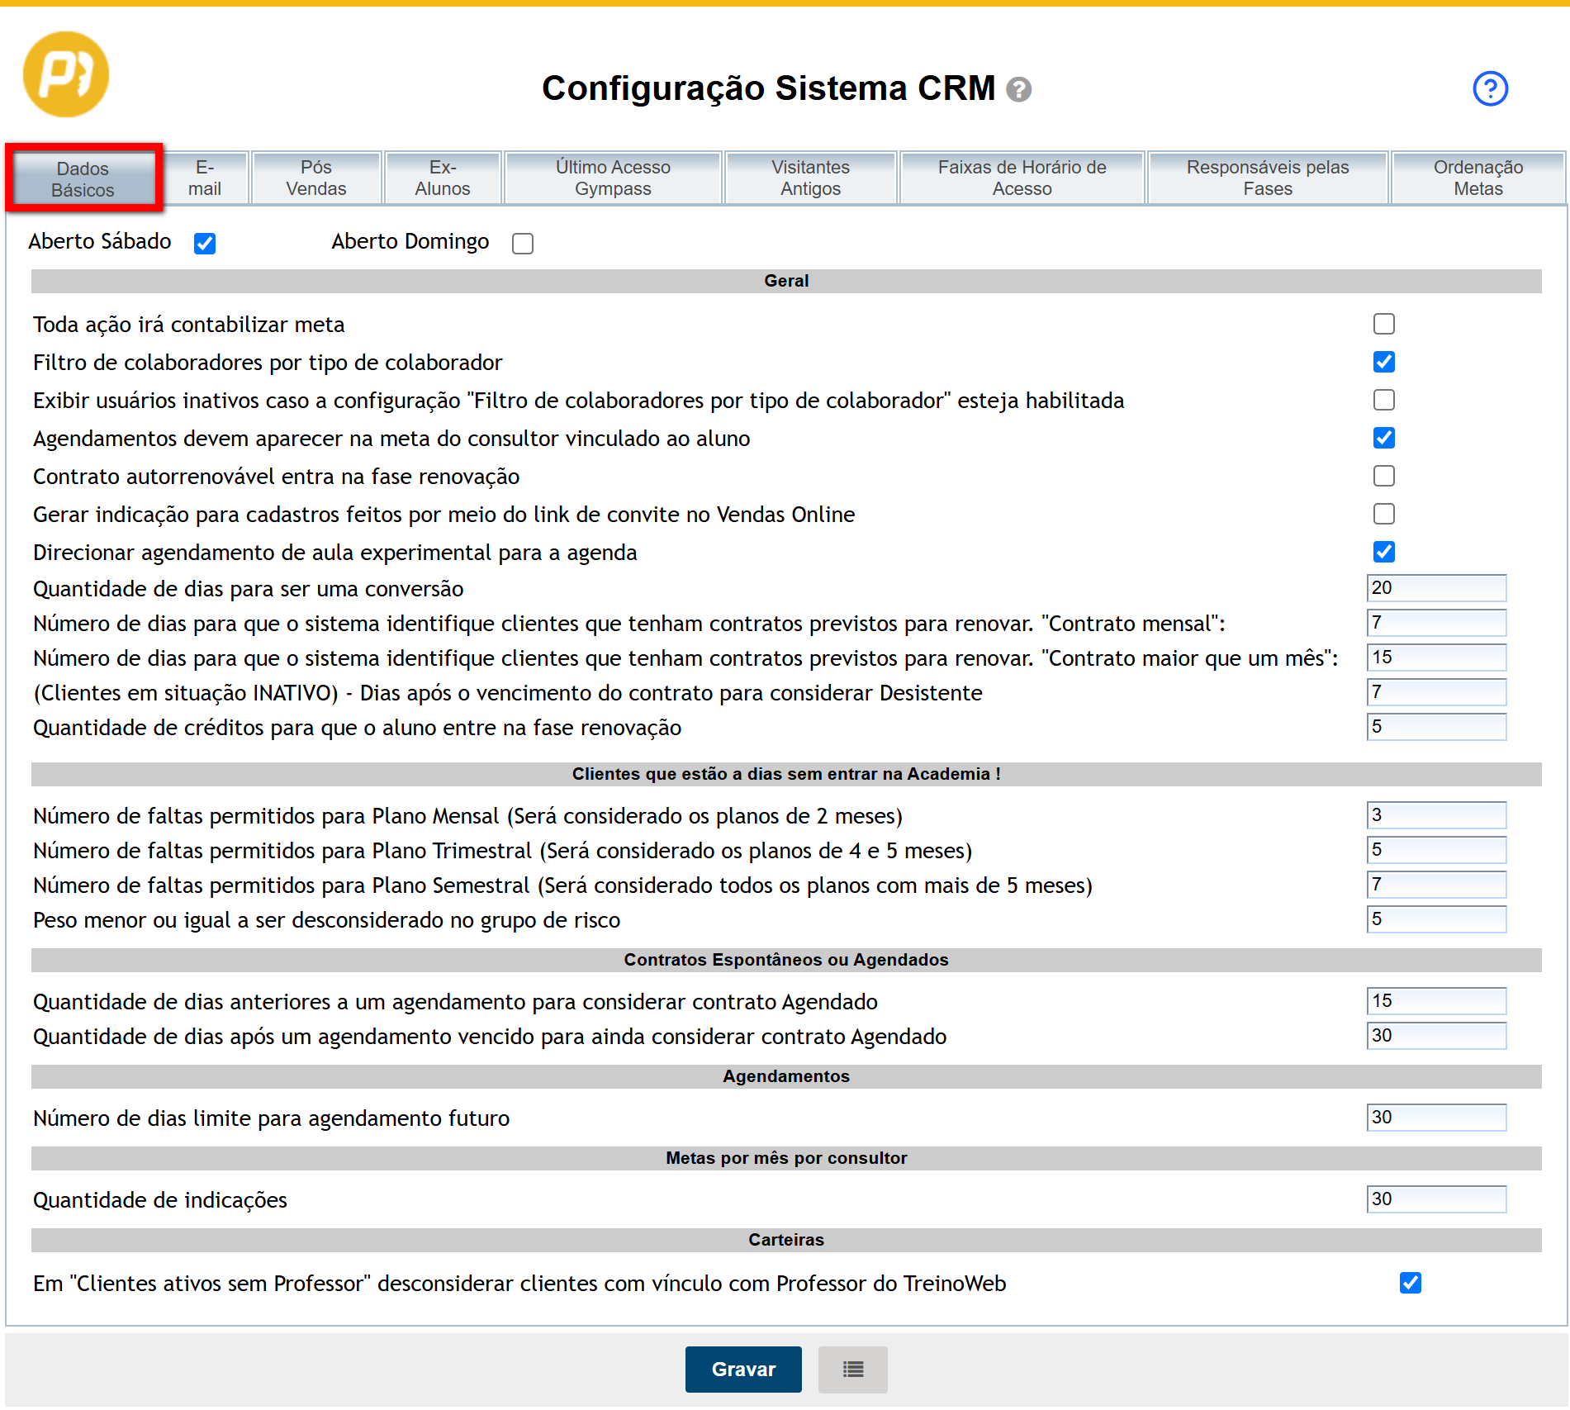Click the gray help icon beside the title
The height and width of the screenshot is (1410, 1570).
[1019, 89]
